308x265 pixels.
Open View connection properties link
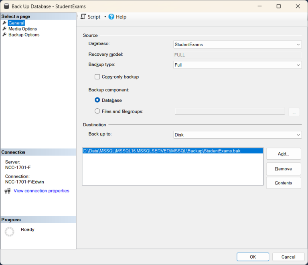(41, 191)
